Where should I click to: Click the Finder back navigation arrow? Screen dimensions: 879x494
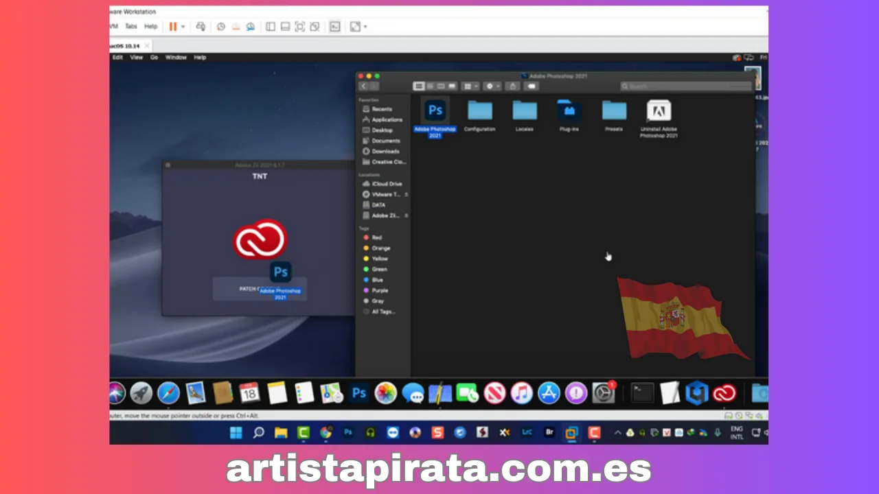point(363,86)
